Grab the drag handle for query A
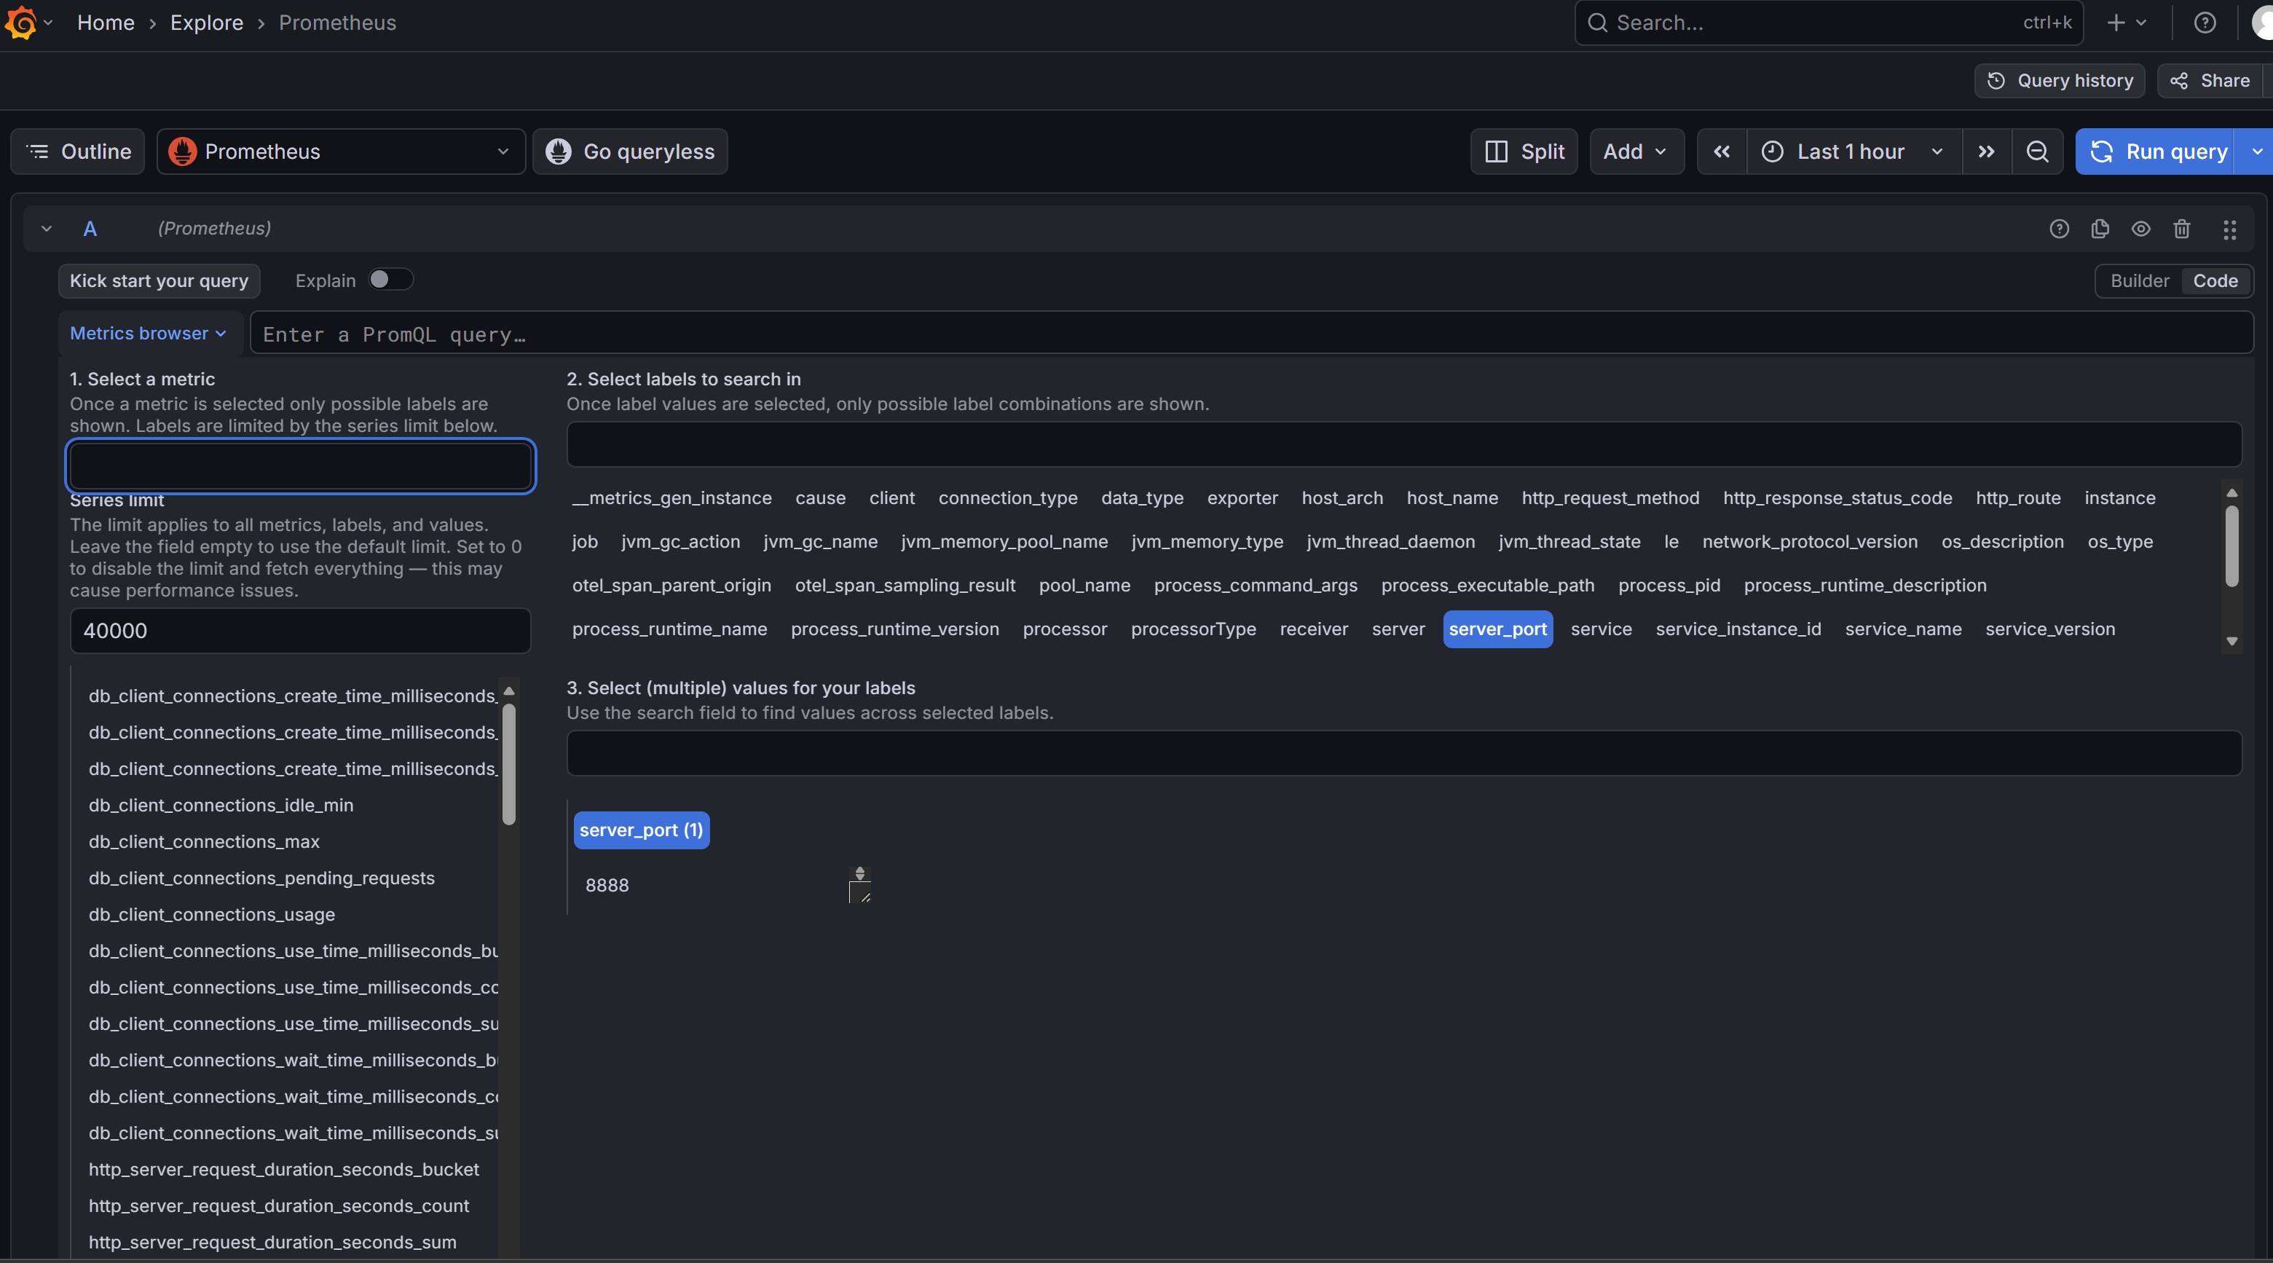 (x=2230, y=229)
